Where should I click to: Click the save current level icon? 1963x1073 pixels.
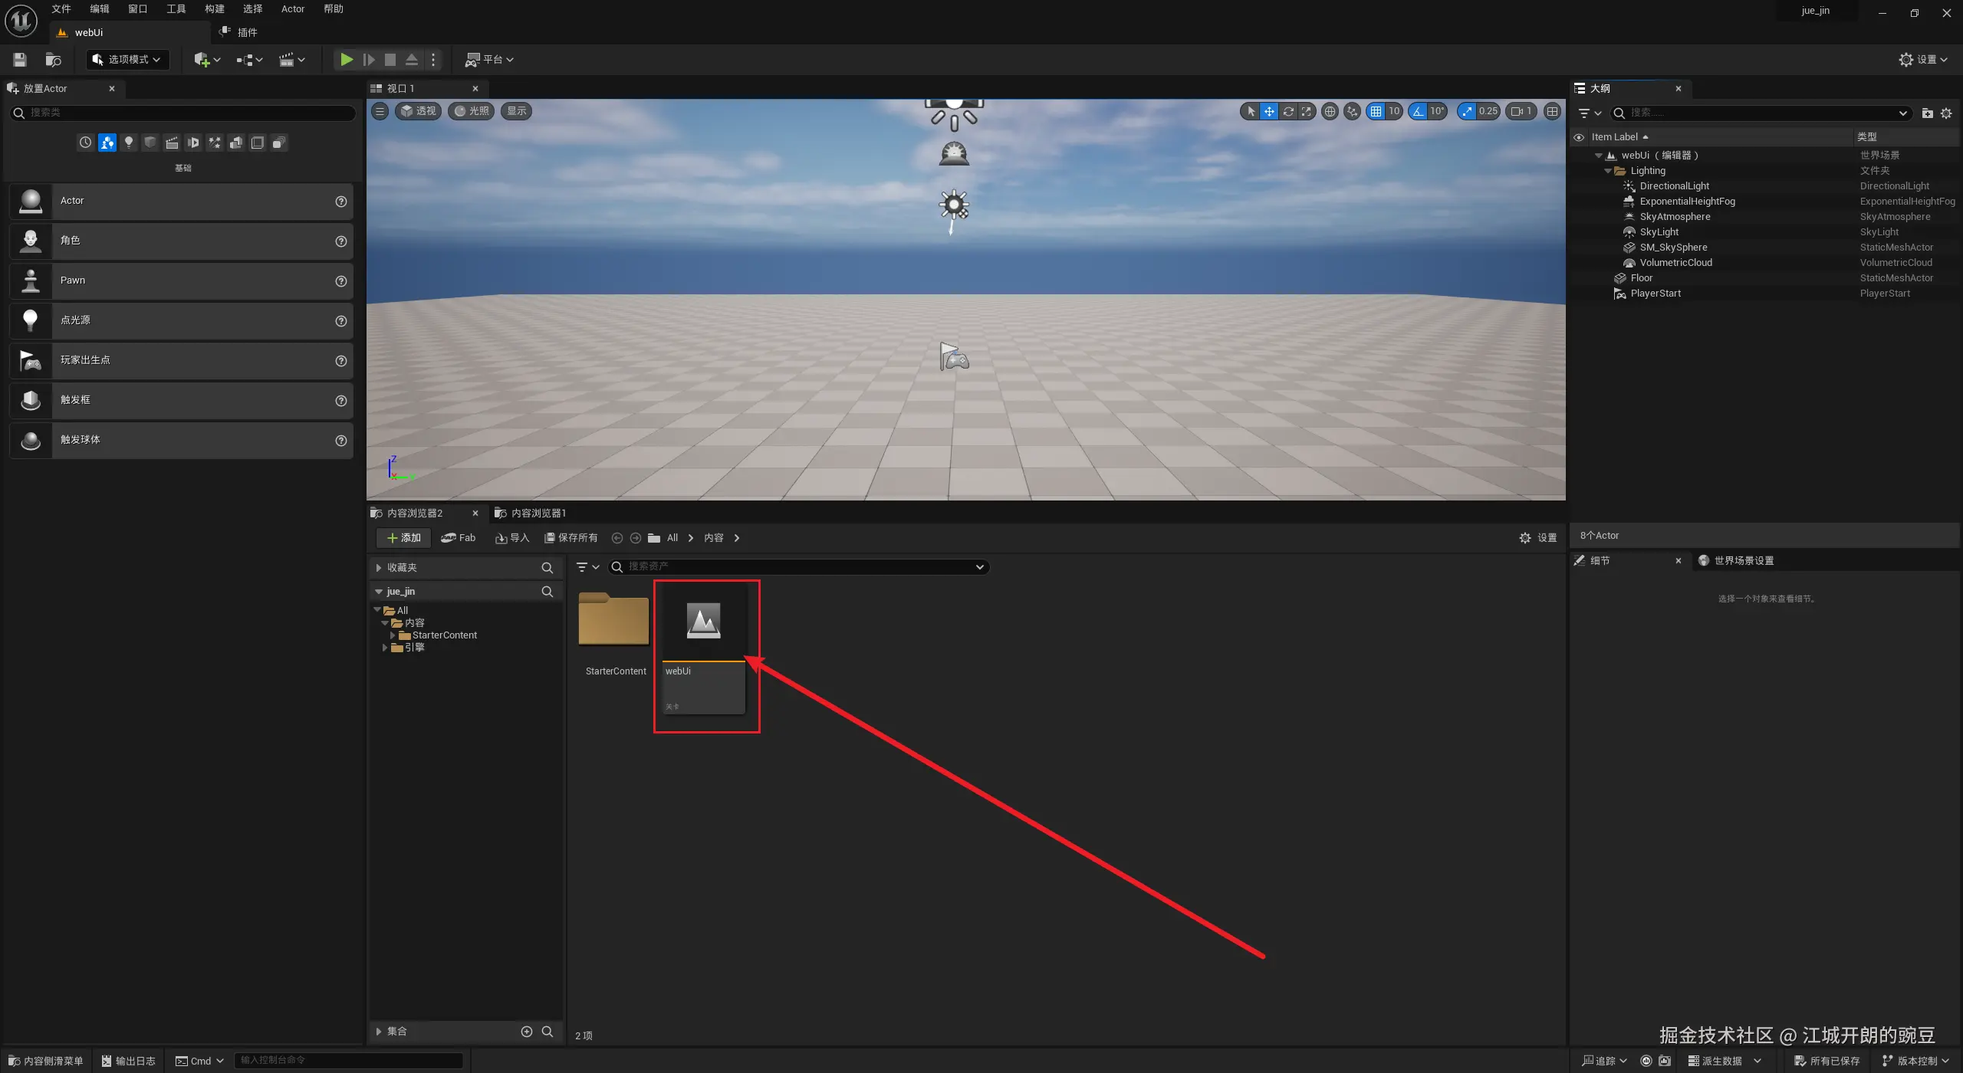20,59
